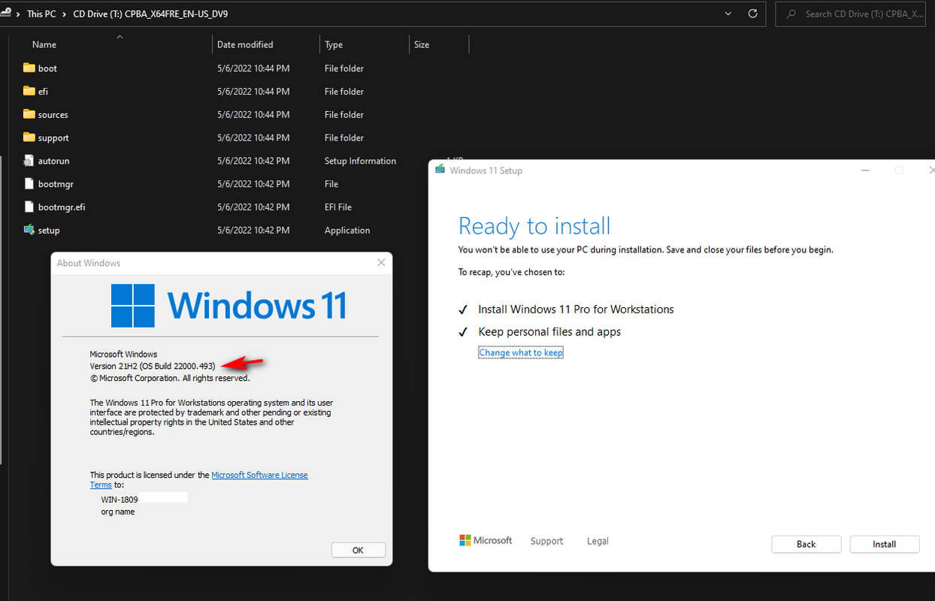The height and width of the screenshot is (601, 935).
Task: Click 'Version 21H2 (OS Build 22000.493)' text
Action: [x=153, y=366]
